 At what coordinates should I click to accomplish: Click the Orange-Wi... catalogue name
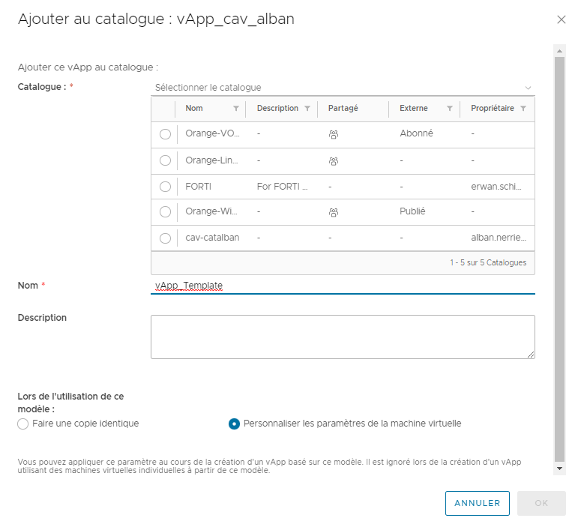click(211, 211)
